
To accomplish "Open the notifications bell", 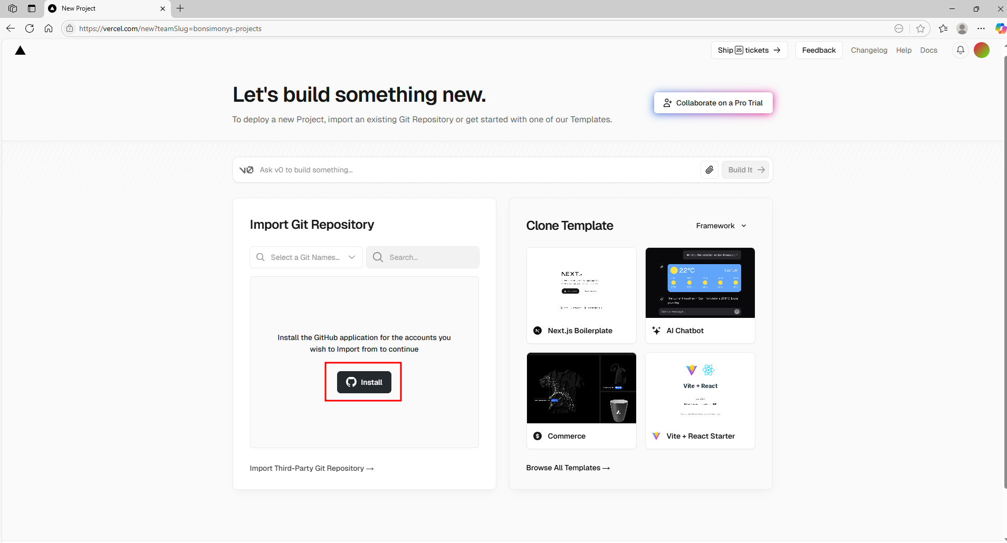I will [961, 50].
